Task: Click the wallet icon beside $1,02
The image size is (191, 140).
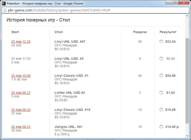Action: [161, 93]
